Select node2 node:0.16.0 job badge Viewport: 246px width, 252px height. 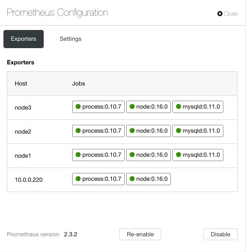click(148, 131)
